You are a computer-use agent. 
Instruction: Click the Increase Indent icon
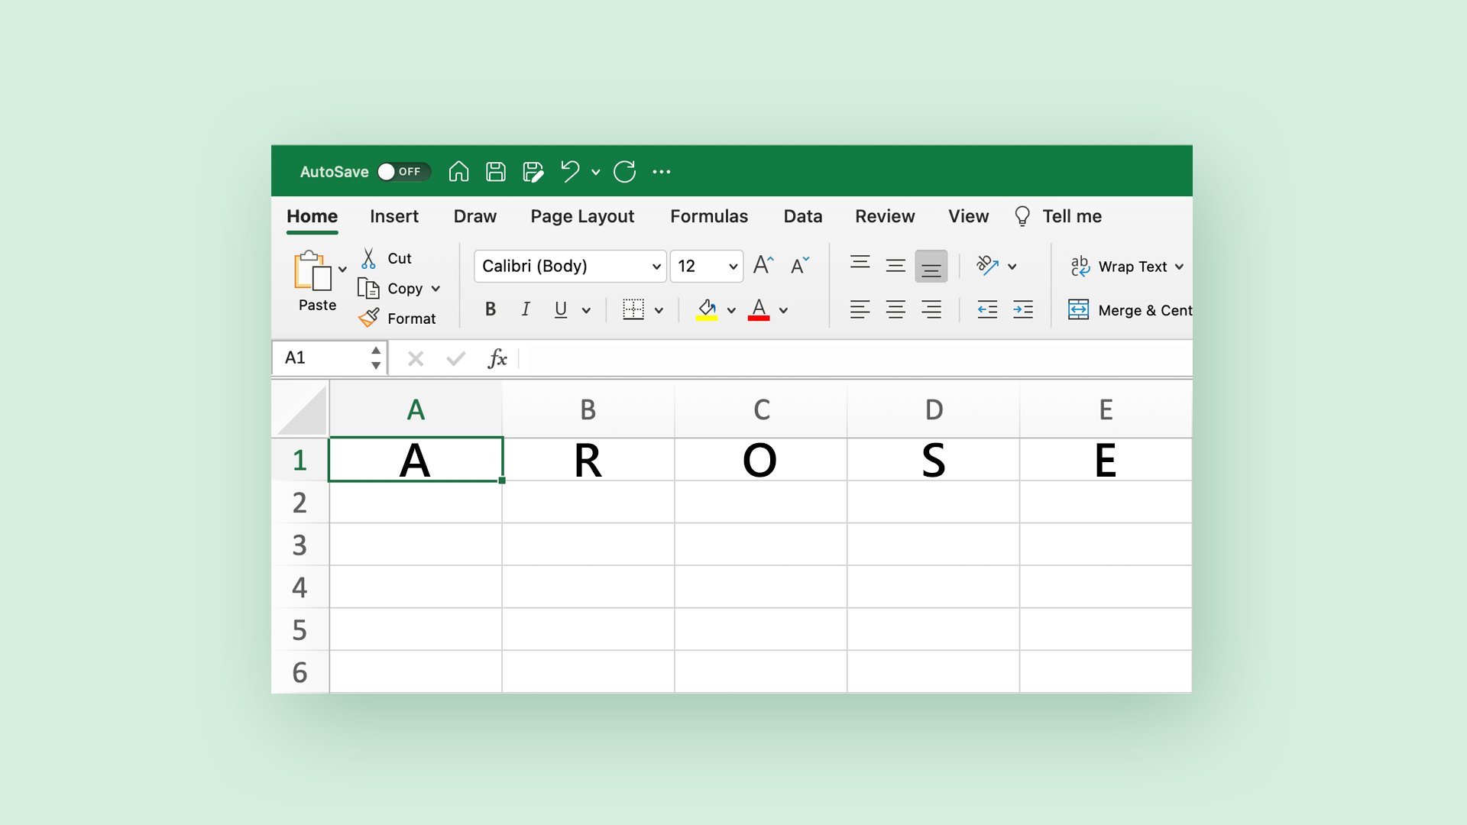click(x=1023, y=309)
